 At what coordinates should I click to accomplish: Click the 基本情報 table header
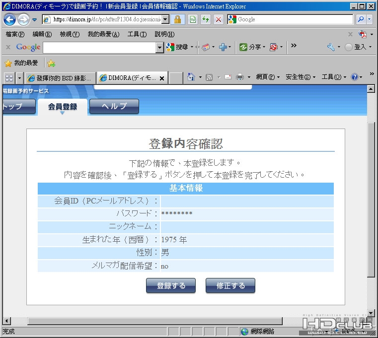tap(186, 189)
